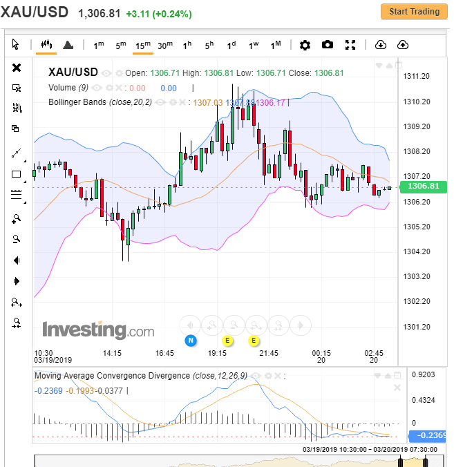Select the 30 minute timeframe
This screenshot has height=467, width=454.
(x=165, y=46)
